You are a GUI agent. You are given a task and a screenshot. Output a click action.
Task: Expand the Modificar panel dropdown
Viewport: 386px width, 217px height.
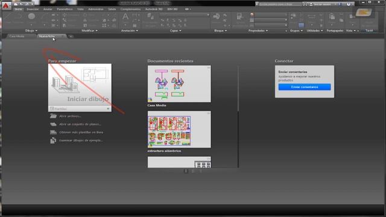coord(90,31)
